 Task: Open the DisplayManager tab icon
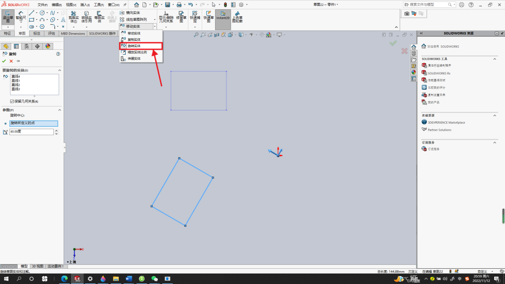click(x=48, y=46)
